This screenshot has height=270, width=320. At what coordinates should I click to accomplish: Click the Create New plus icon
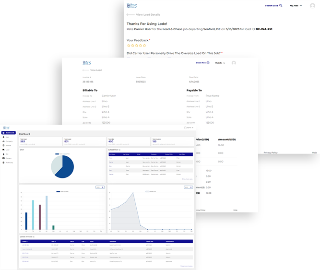pyautogui.click(x=208, y=63)
